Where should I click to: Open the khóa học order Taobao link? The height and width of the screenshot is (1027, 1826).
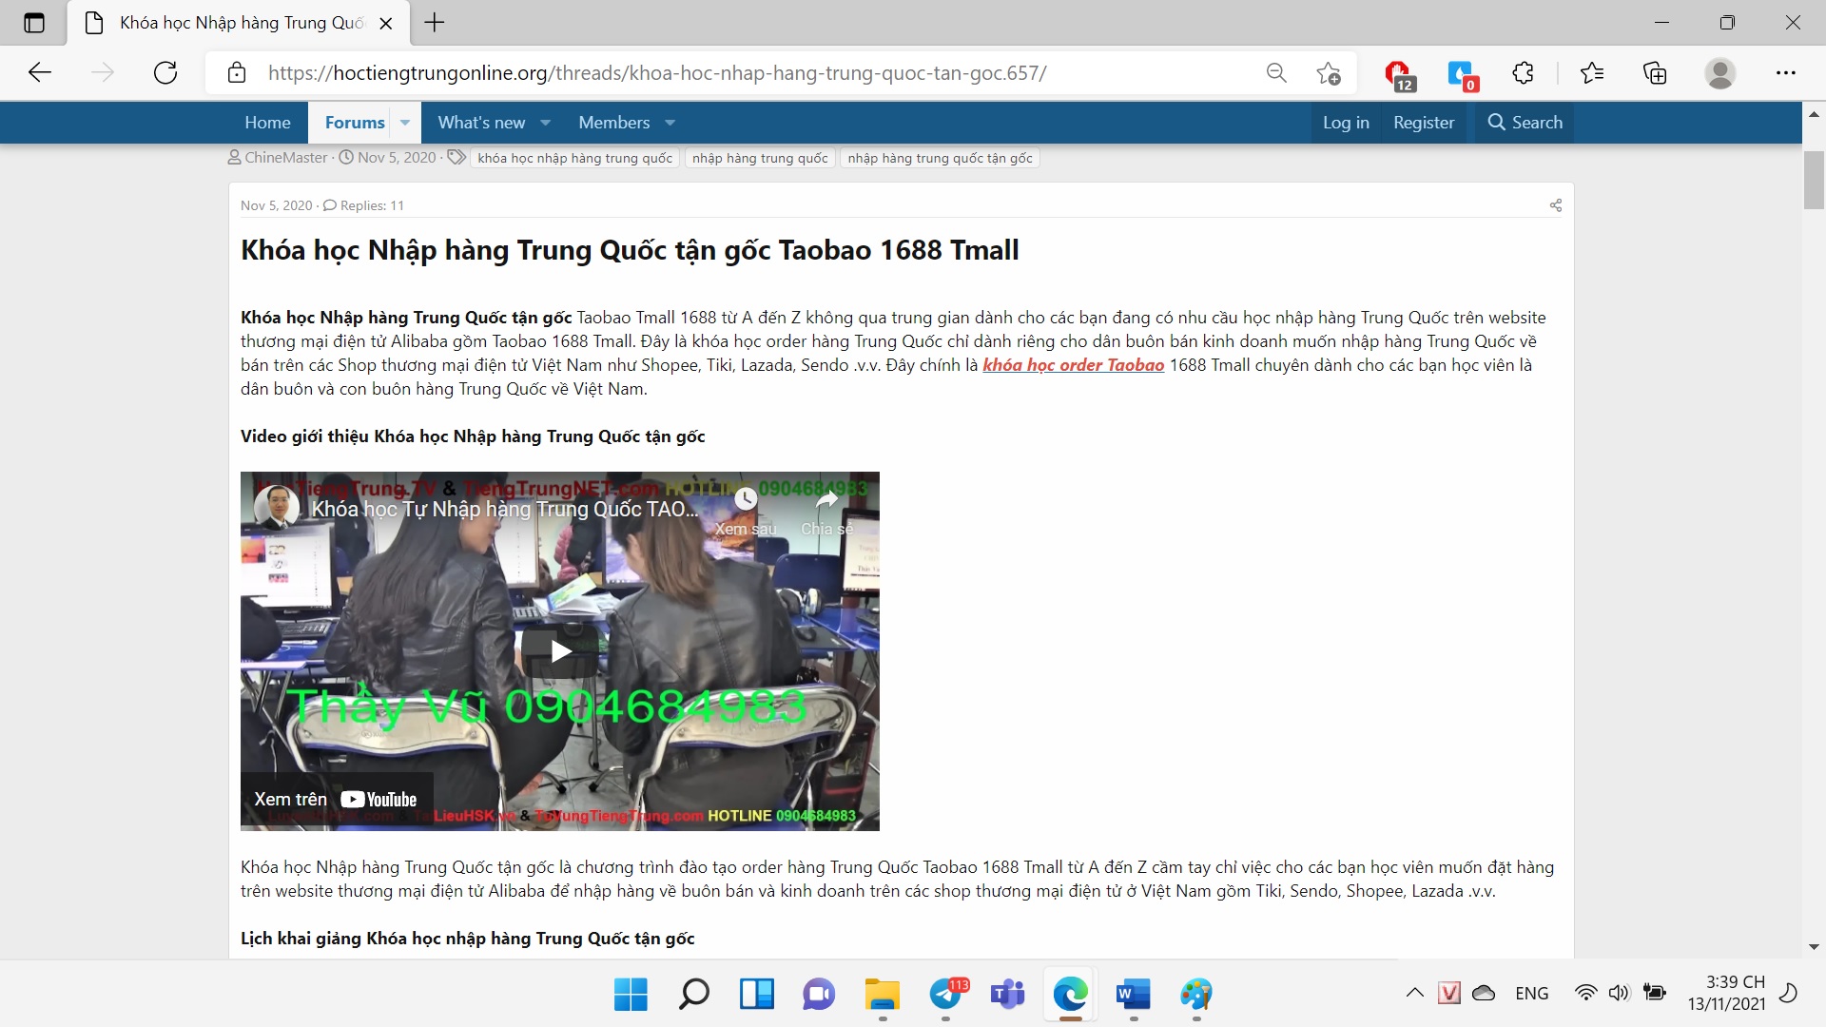(x=1073, y=364)
